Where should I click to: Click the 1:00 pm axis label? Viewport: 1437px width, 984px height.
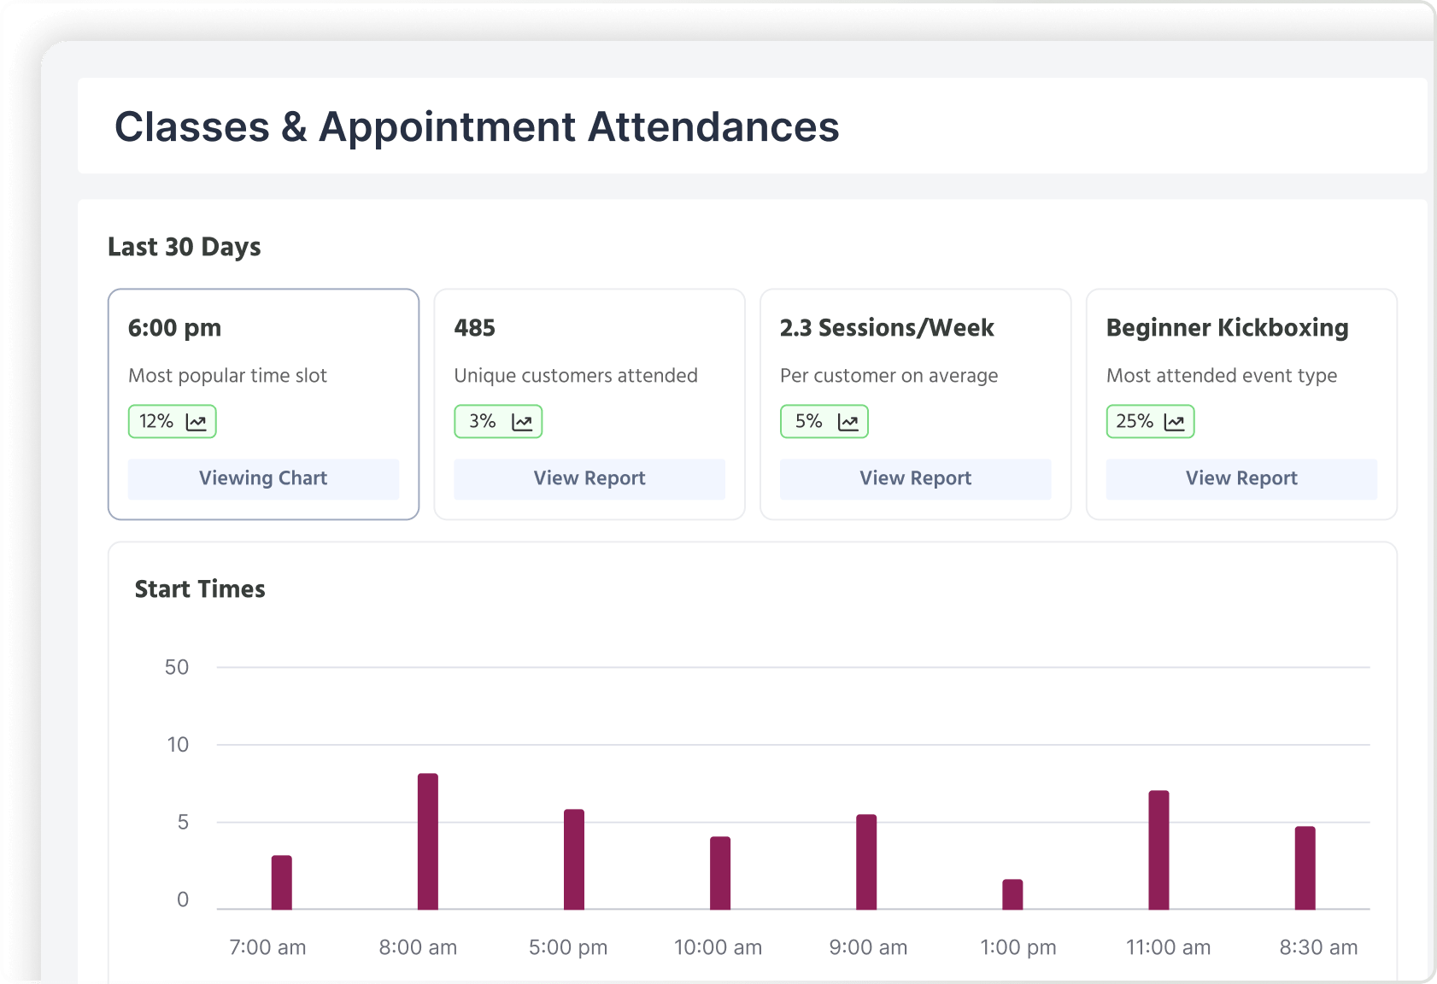click(1018, 947)
